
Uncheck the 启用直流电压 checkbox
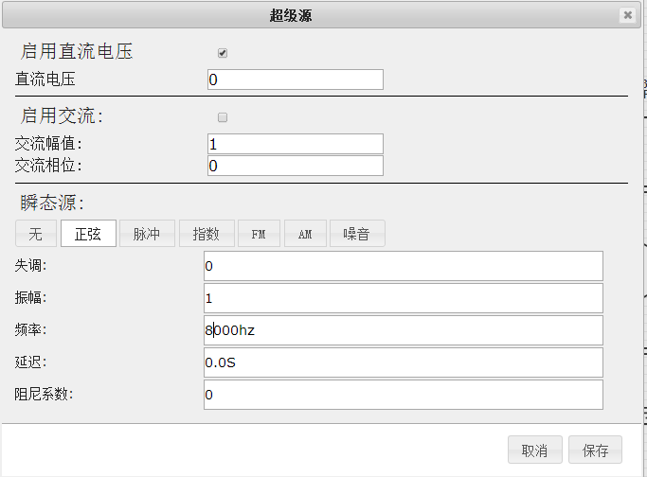(x=223, y=53)
